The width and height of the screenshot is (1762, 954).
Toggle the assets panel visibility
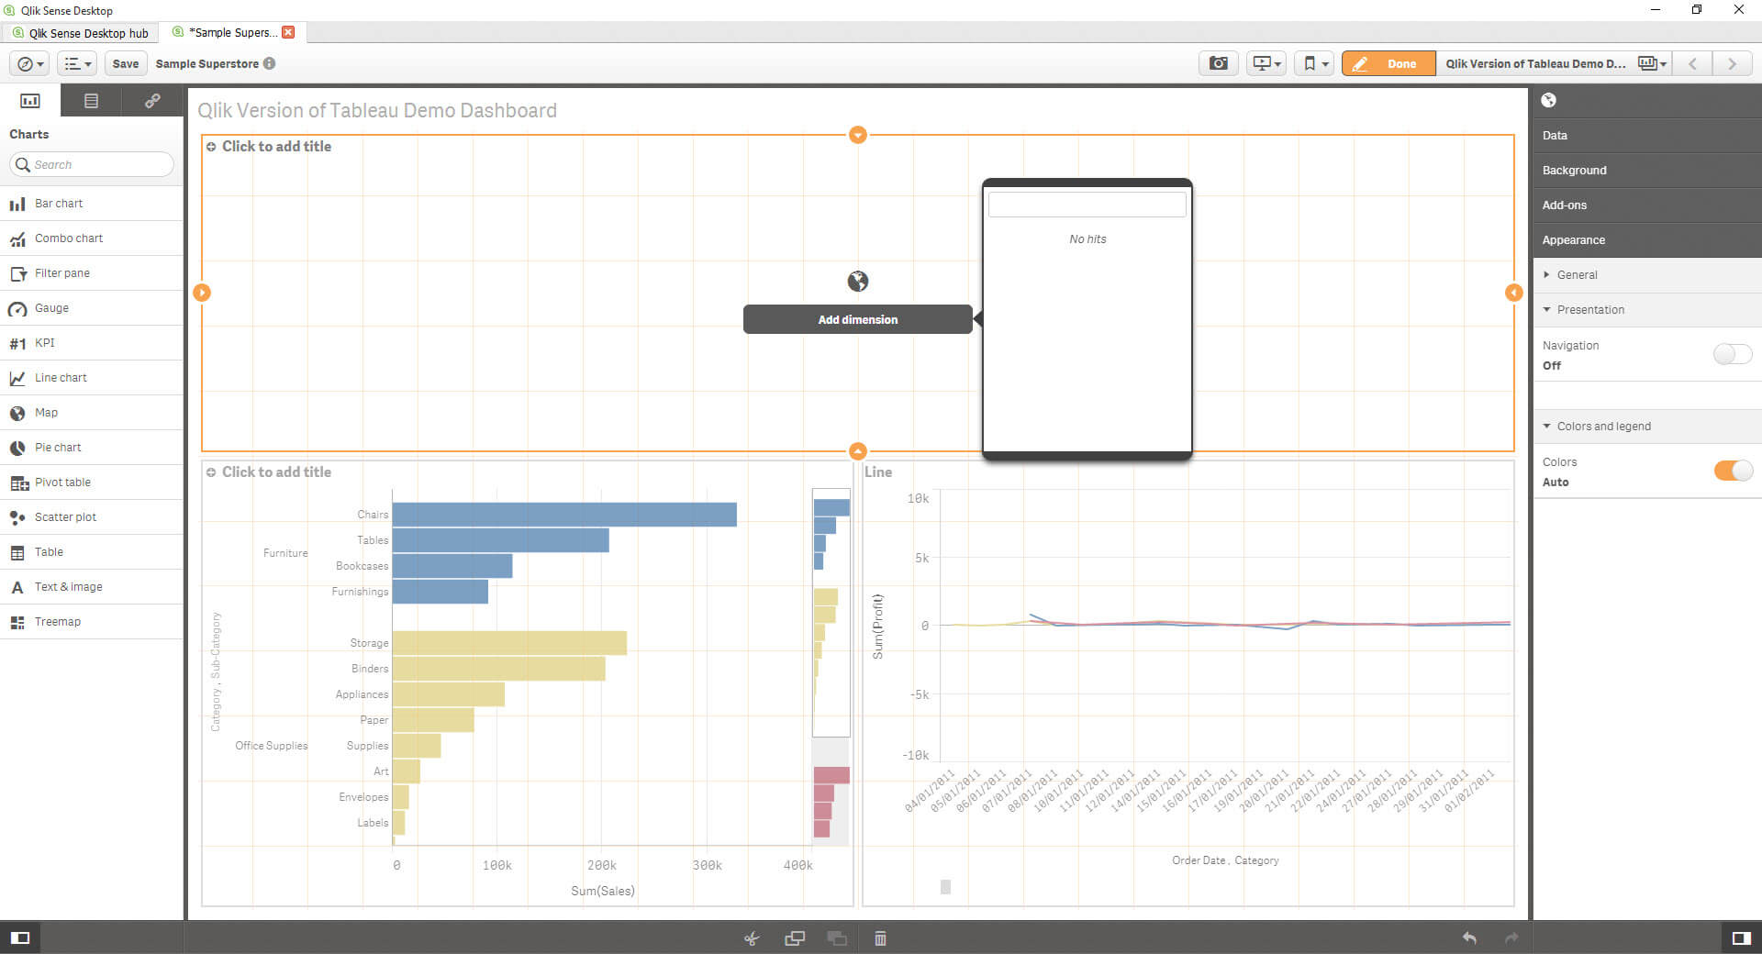point(20,937)
